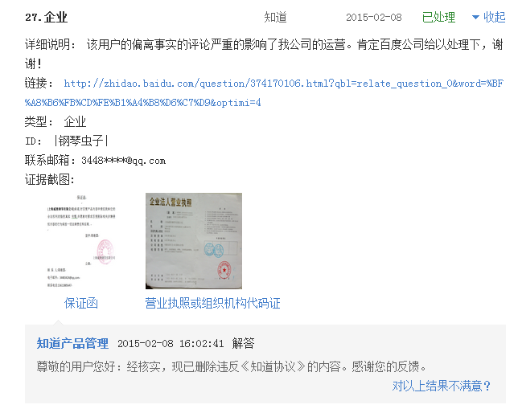Click the 知道 product label in header
Viewport: 518px width, 413px height.
275,17
